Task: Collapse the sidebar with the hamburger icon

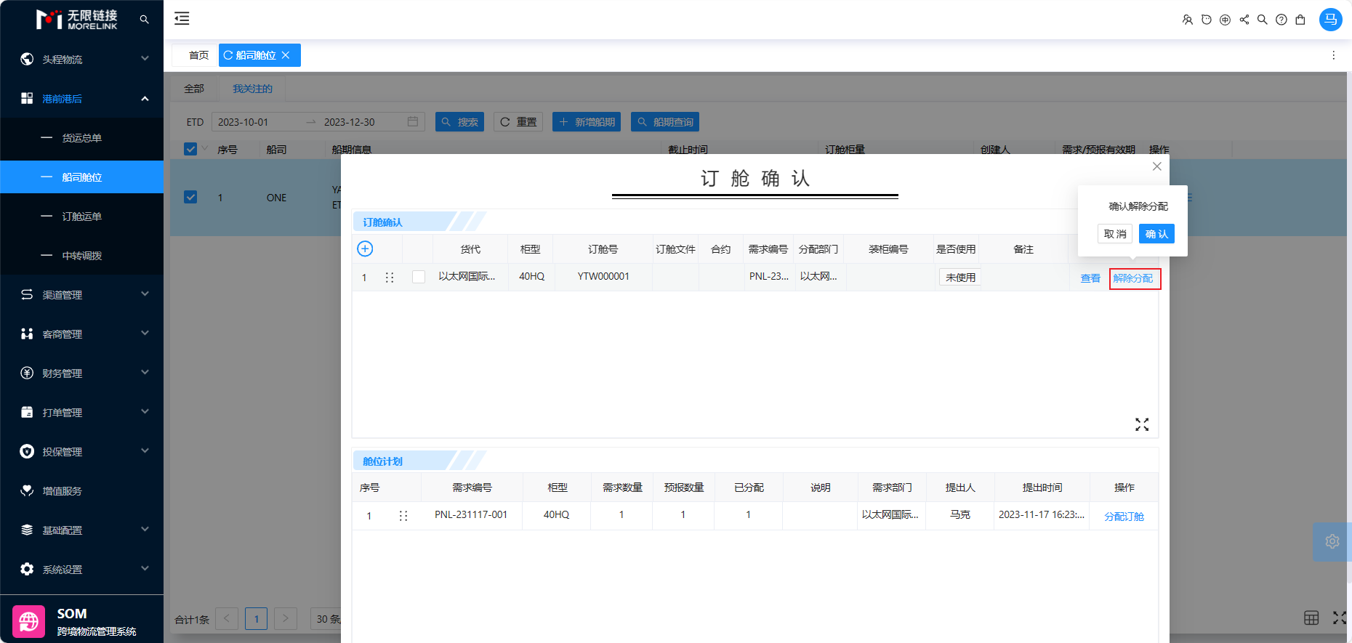Action: tap(182, 19)
